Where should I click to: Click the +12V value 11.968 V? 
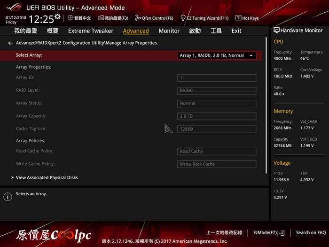click(281, 180)
